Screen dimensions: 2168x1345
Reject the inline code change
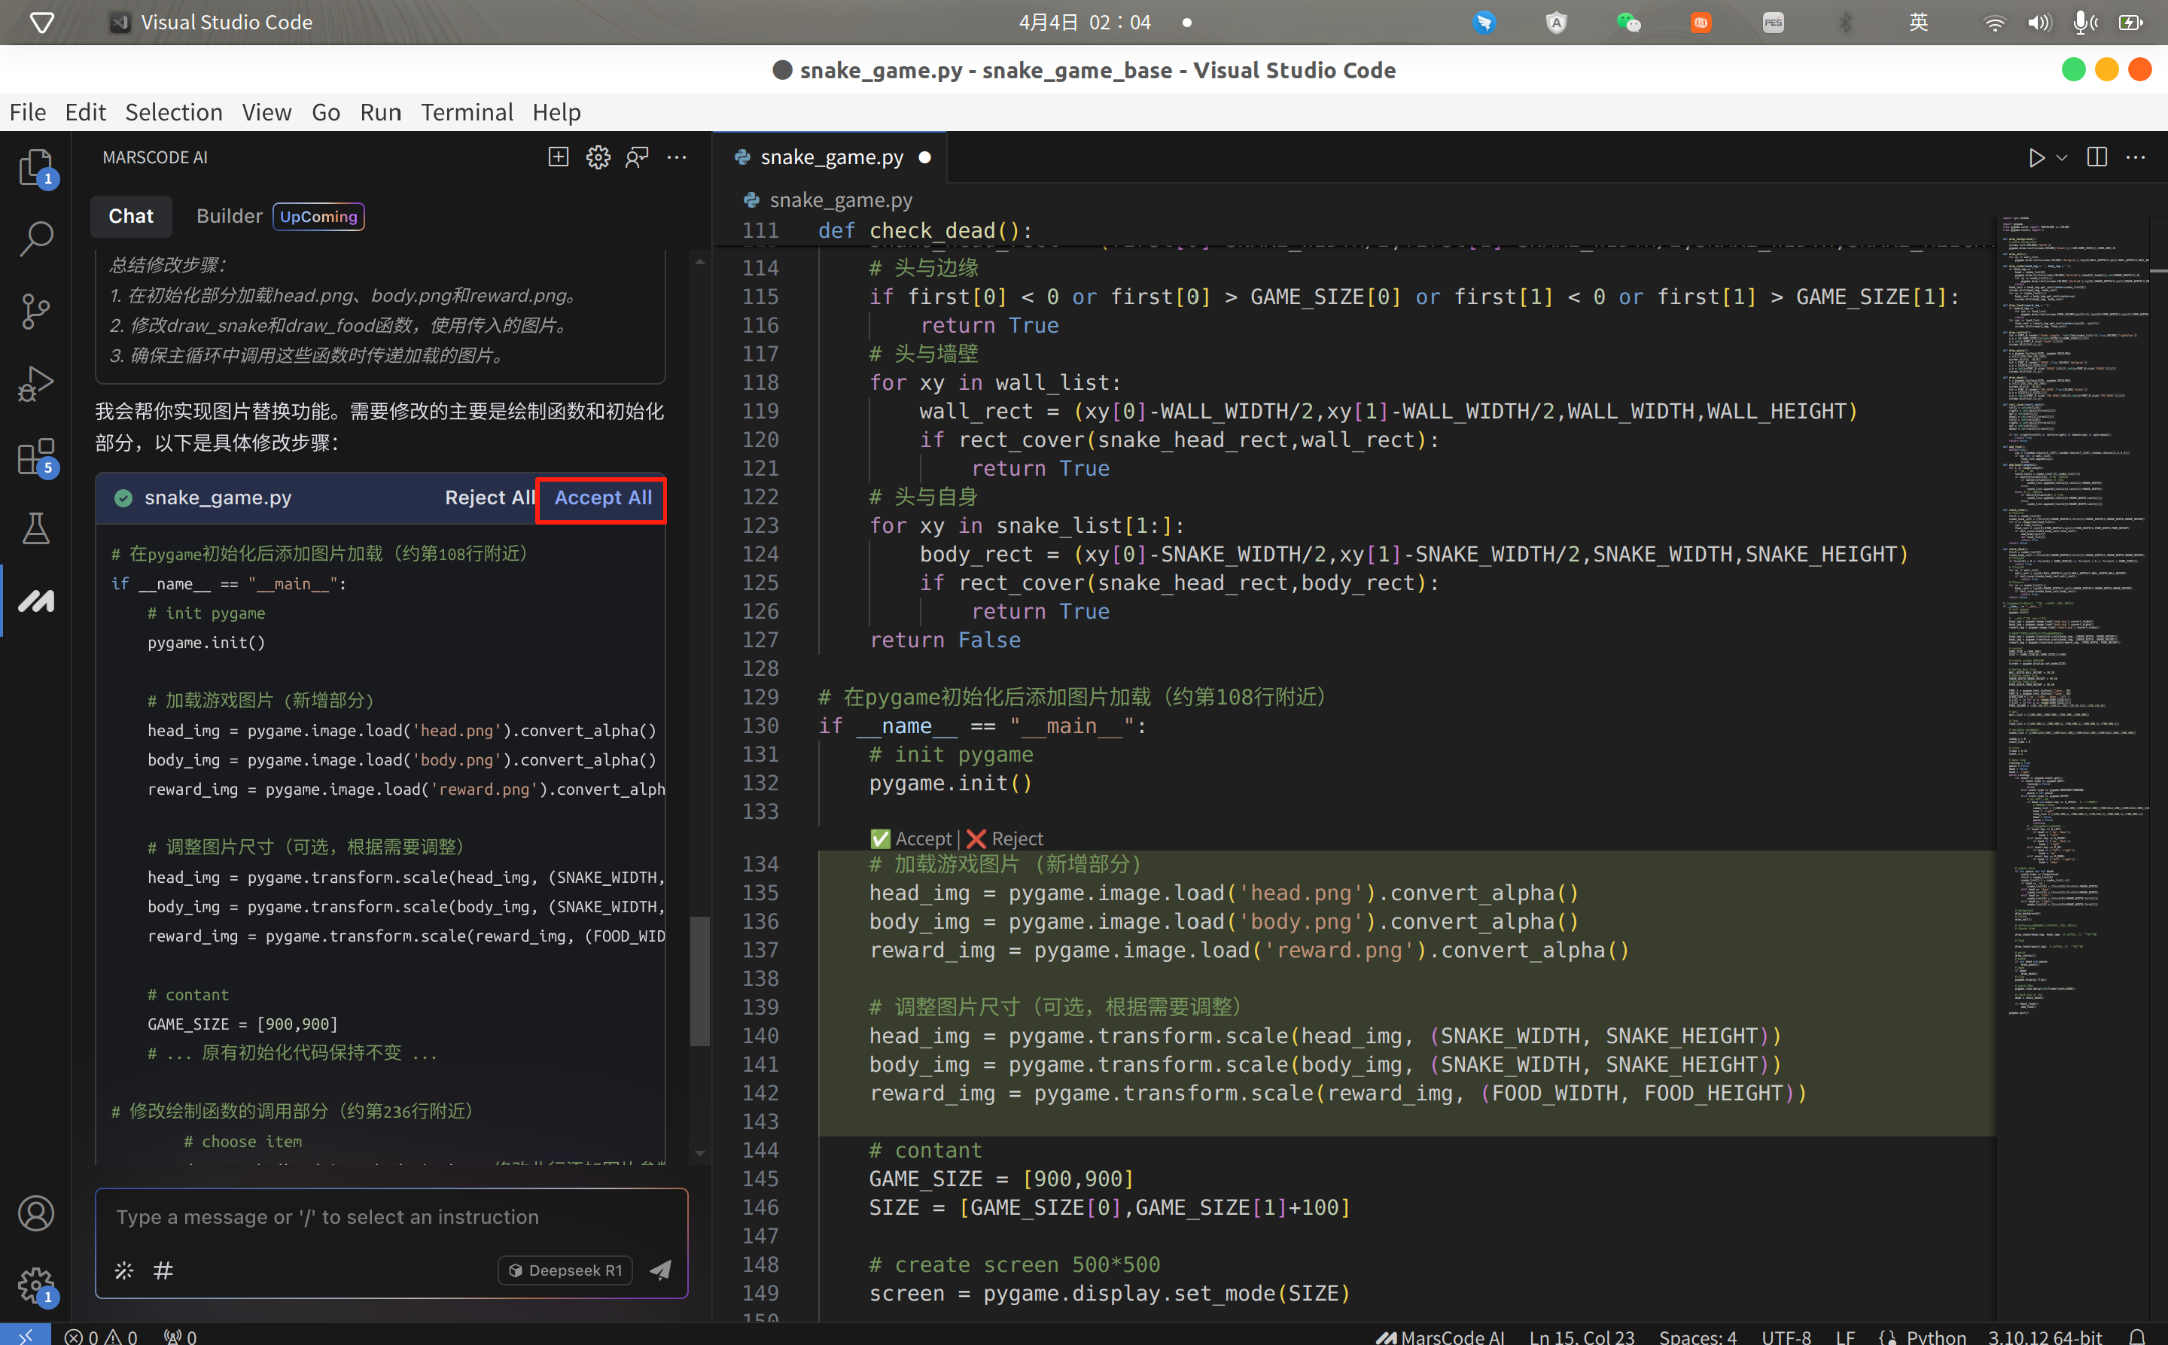[1005, 839]
